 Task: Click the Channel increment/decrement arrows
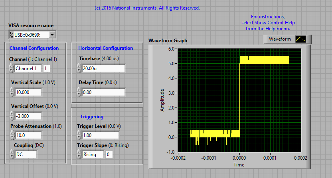click(11, 68)
